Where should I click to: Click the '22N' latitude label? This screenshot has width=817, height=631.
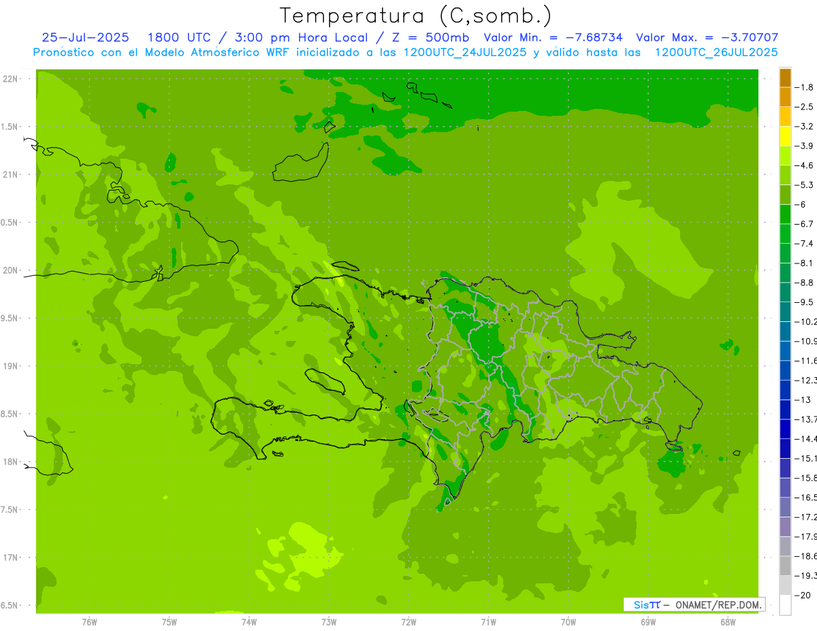11,79
